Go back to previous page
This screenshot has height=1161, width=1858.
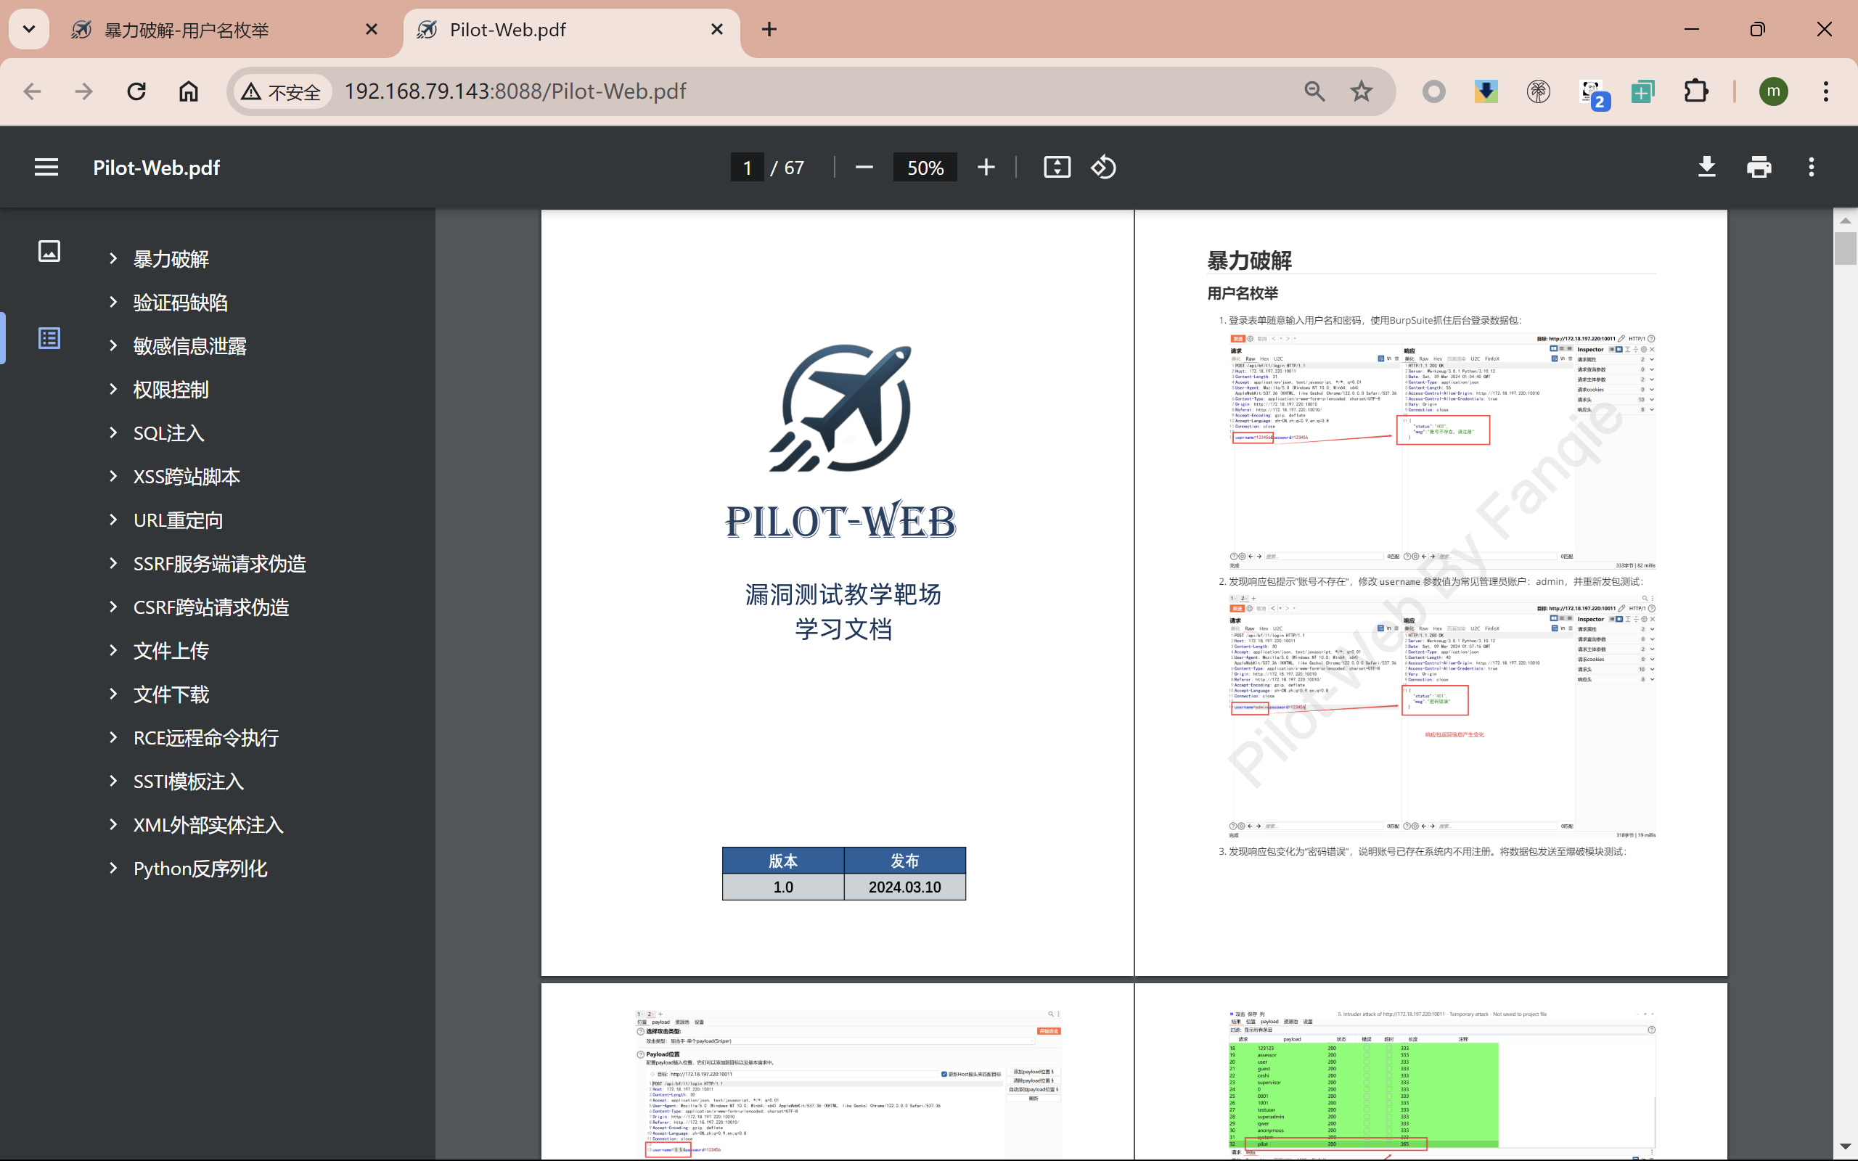click(32, 92)
